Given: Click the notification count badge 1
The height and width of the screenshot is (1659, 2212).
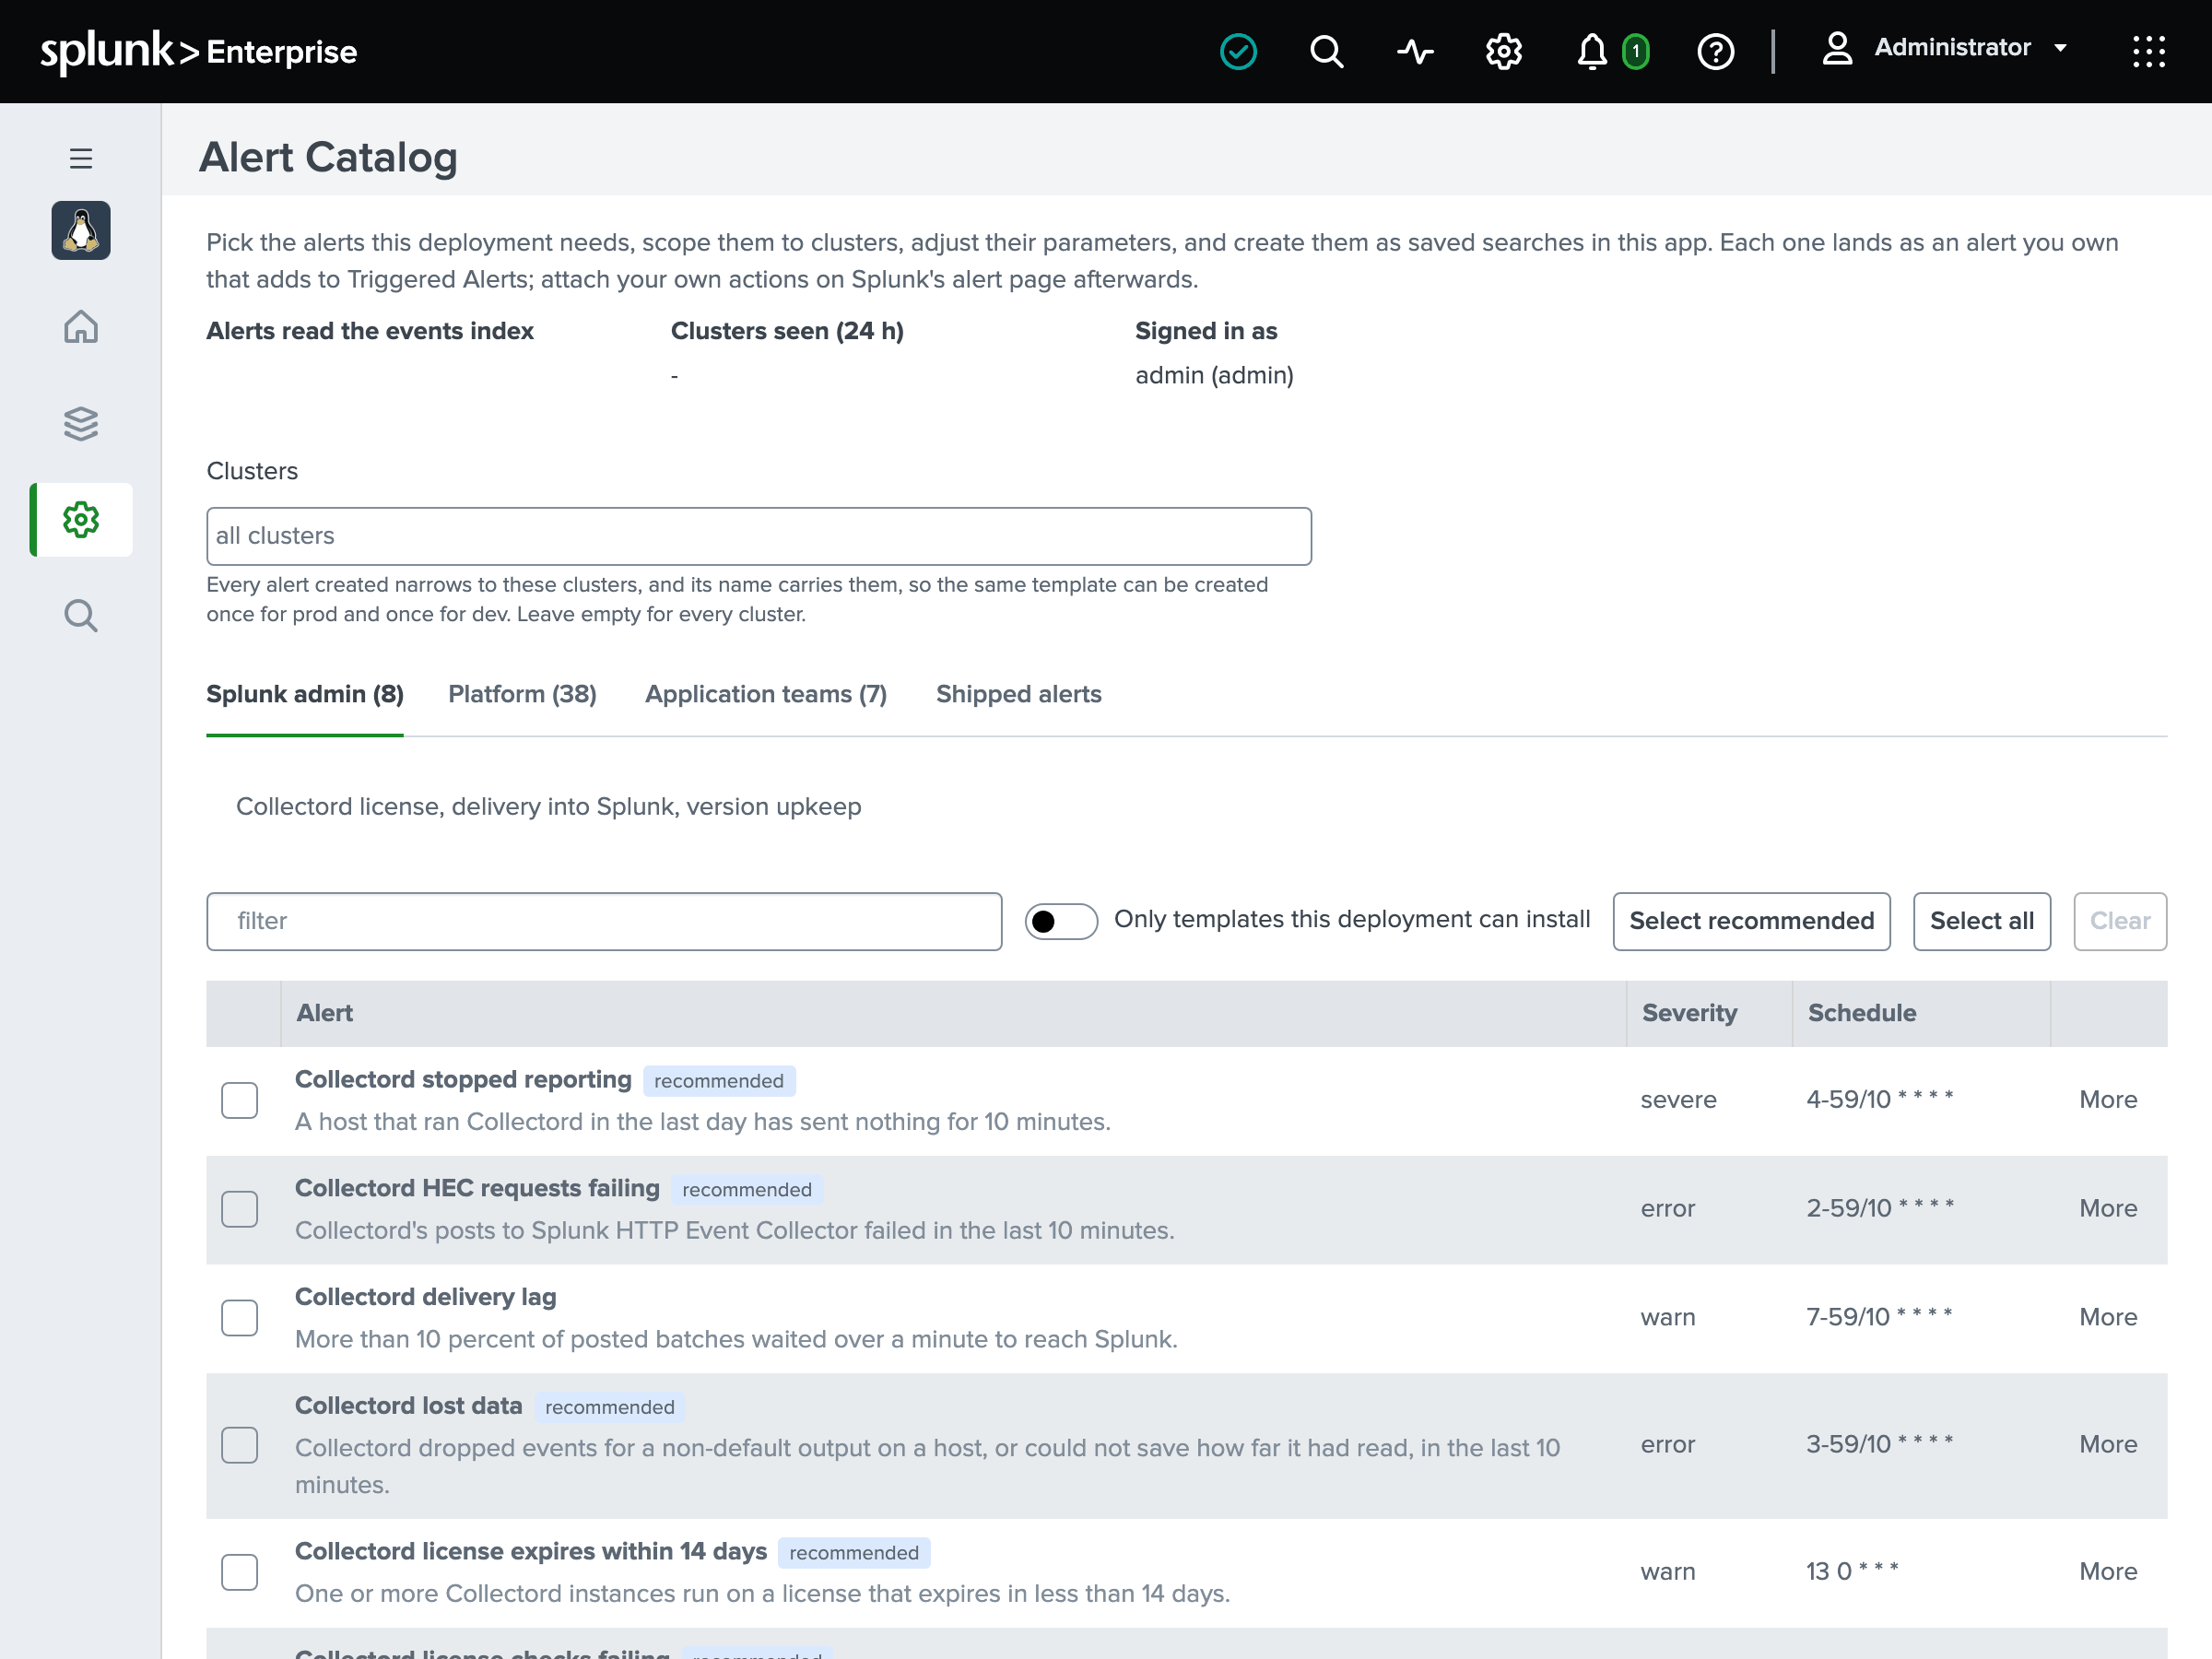Looking at the screenshot, I should tap(1635, 51).
